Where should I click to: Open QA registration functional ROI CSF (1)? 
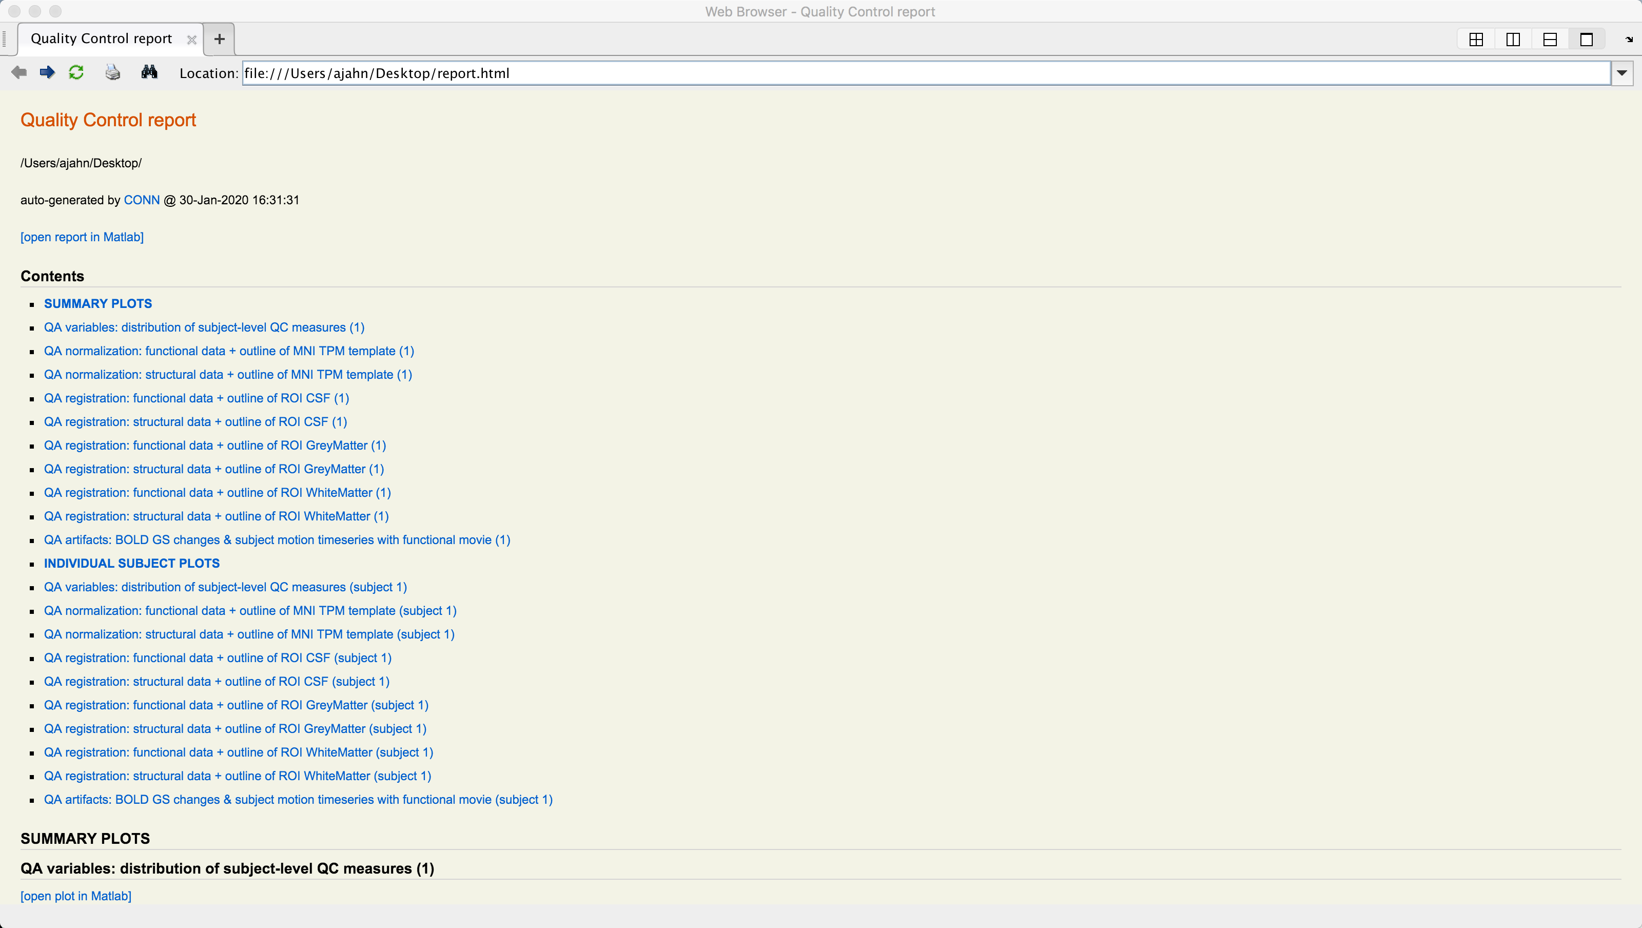pyautogui.click(x=197, y=398)
